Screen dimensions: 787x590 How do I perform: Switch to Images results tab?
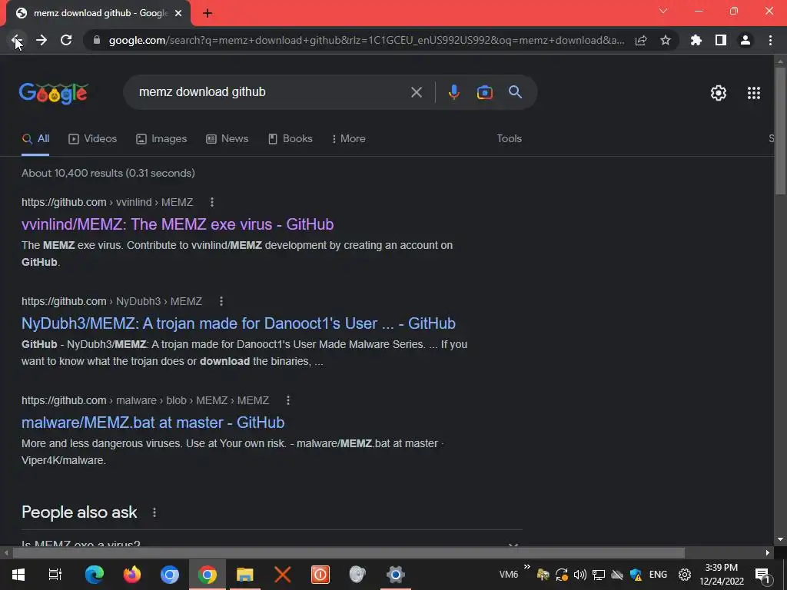[x=161, y=139]
